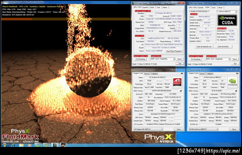This screenshot has height=155, width=242.
Task: Open the Validation tab in ATI GPU-Z window
Action: (x=154, y=74)
